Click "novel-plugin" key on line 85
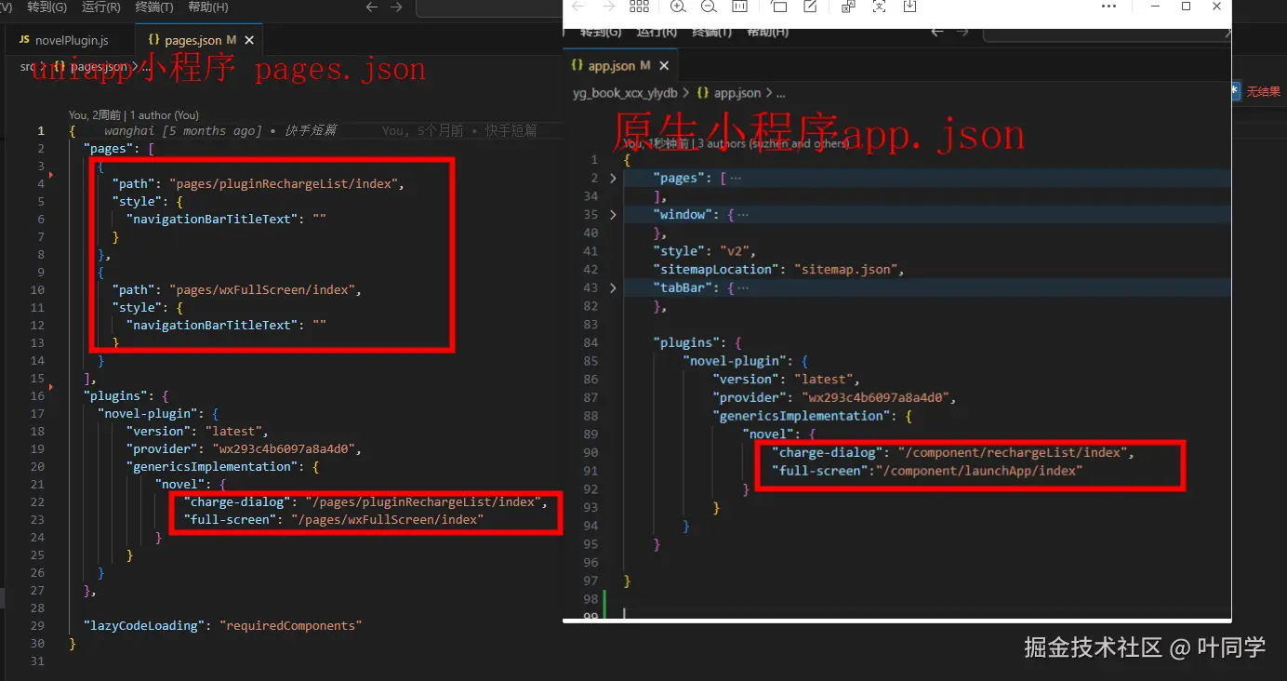 [x=735, y=361]
